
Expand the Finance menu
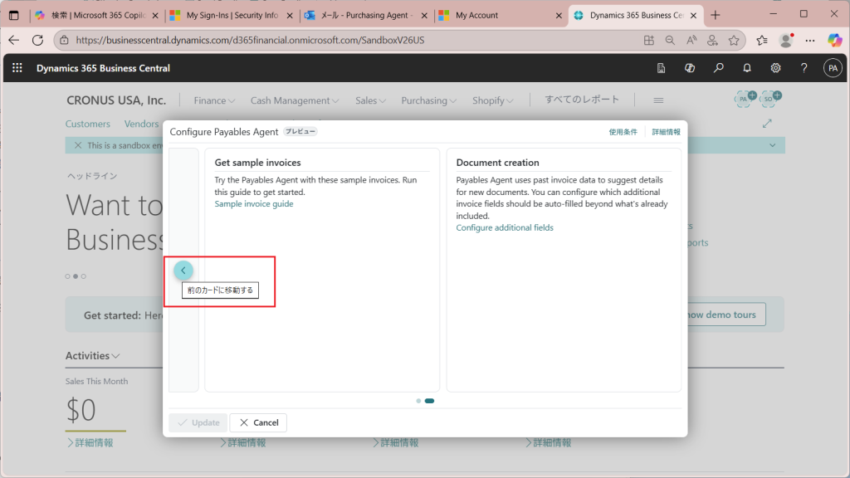pyautogui.click(x=214, y=100)
